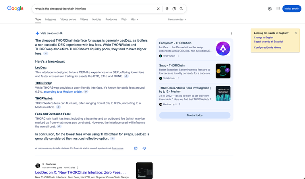Give thumbs down to the AI overview
Image resolution: width=305 pixels, height=179 pixels.
click(144, 148)
